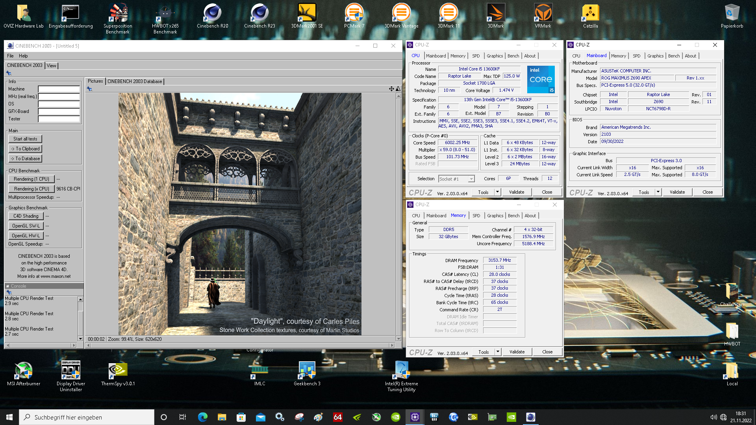Open the OVIZ Hardware Lab desktop icon
Image resolution: width=756 pixels, height=425 pixels.
pos(24,16)
